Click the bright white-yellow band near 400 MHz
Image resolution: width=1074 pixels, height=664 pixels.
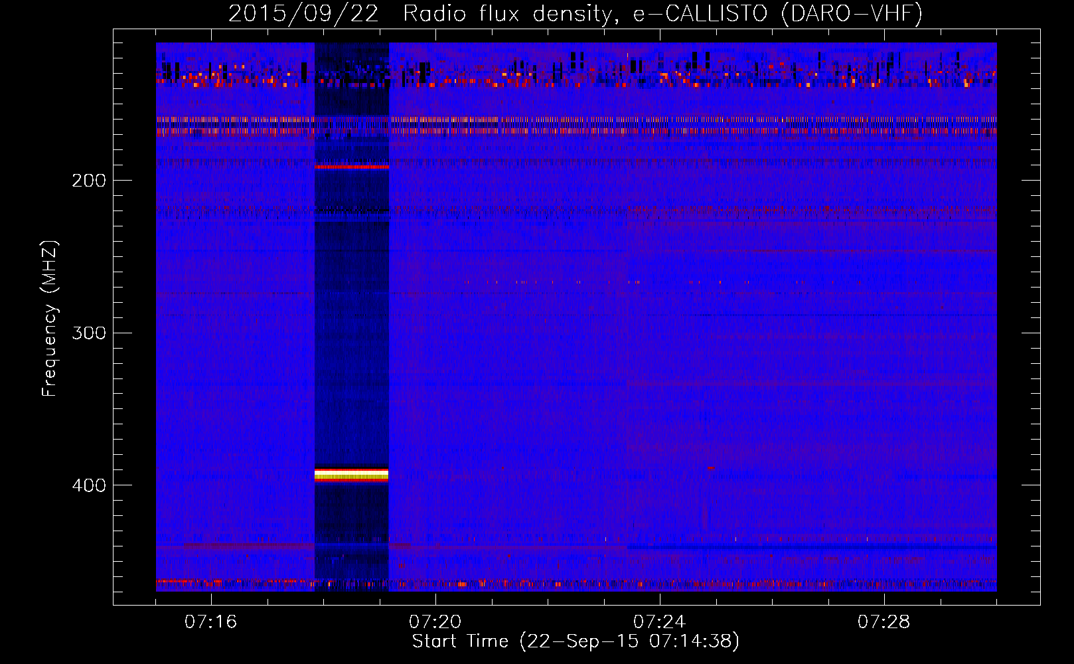(x=351, y=474)
